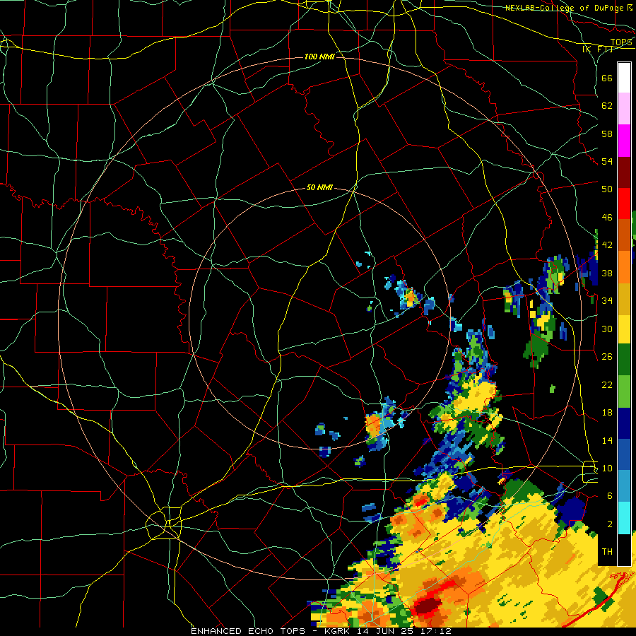Click the "100 NMI" range ring label

(319, 57)
